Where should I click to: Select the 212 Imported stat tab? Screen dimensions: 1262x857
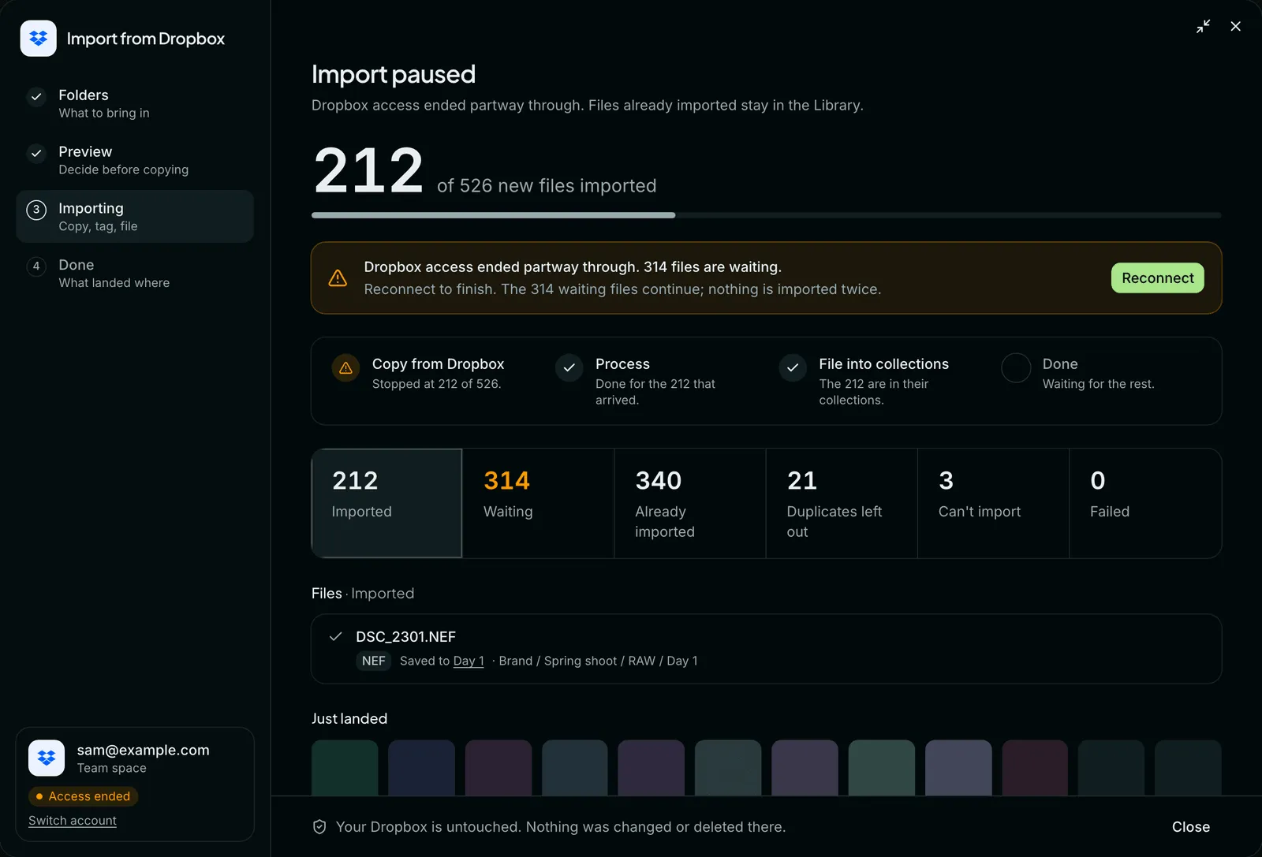(x=386, y=503)
